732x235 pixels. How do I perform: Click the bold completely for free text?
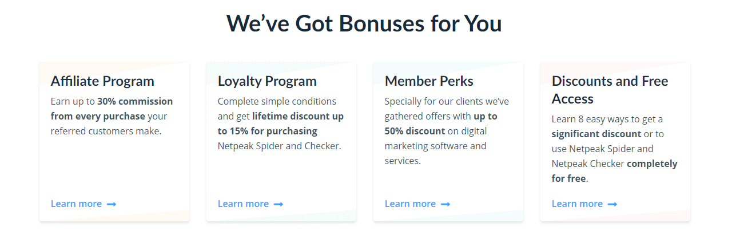pyautogui.click(x=615, y=171)
